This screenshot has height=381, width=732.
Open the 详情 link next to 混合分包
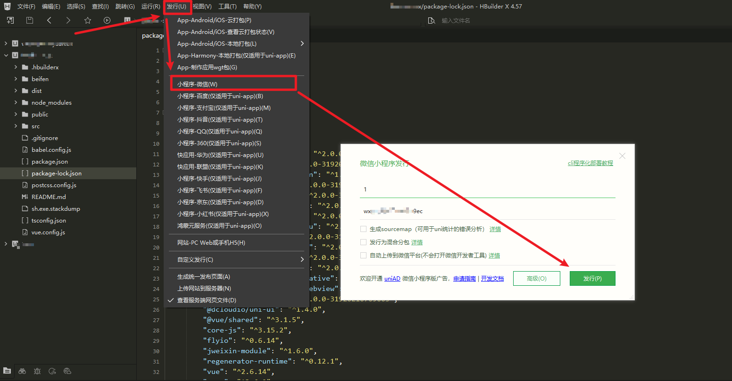point(417,242)
